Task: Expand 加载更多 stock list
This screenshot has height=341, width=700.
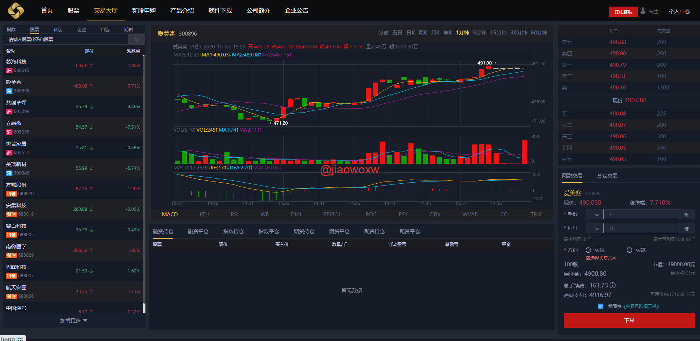Action: click(x=74, y=320)
